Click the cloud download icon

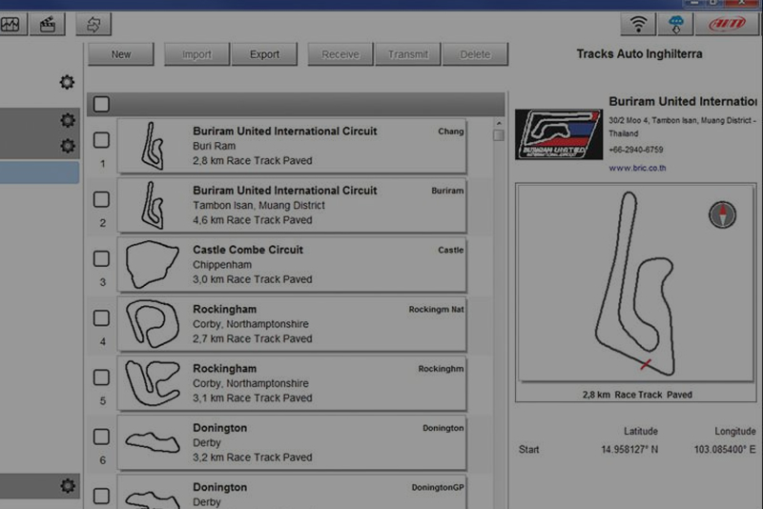click(x=676, y=24)
